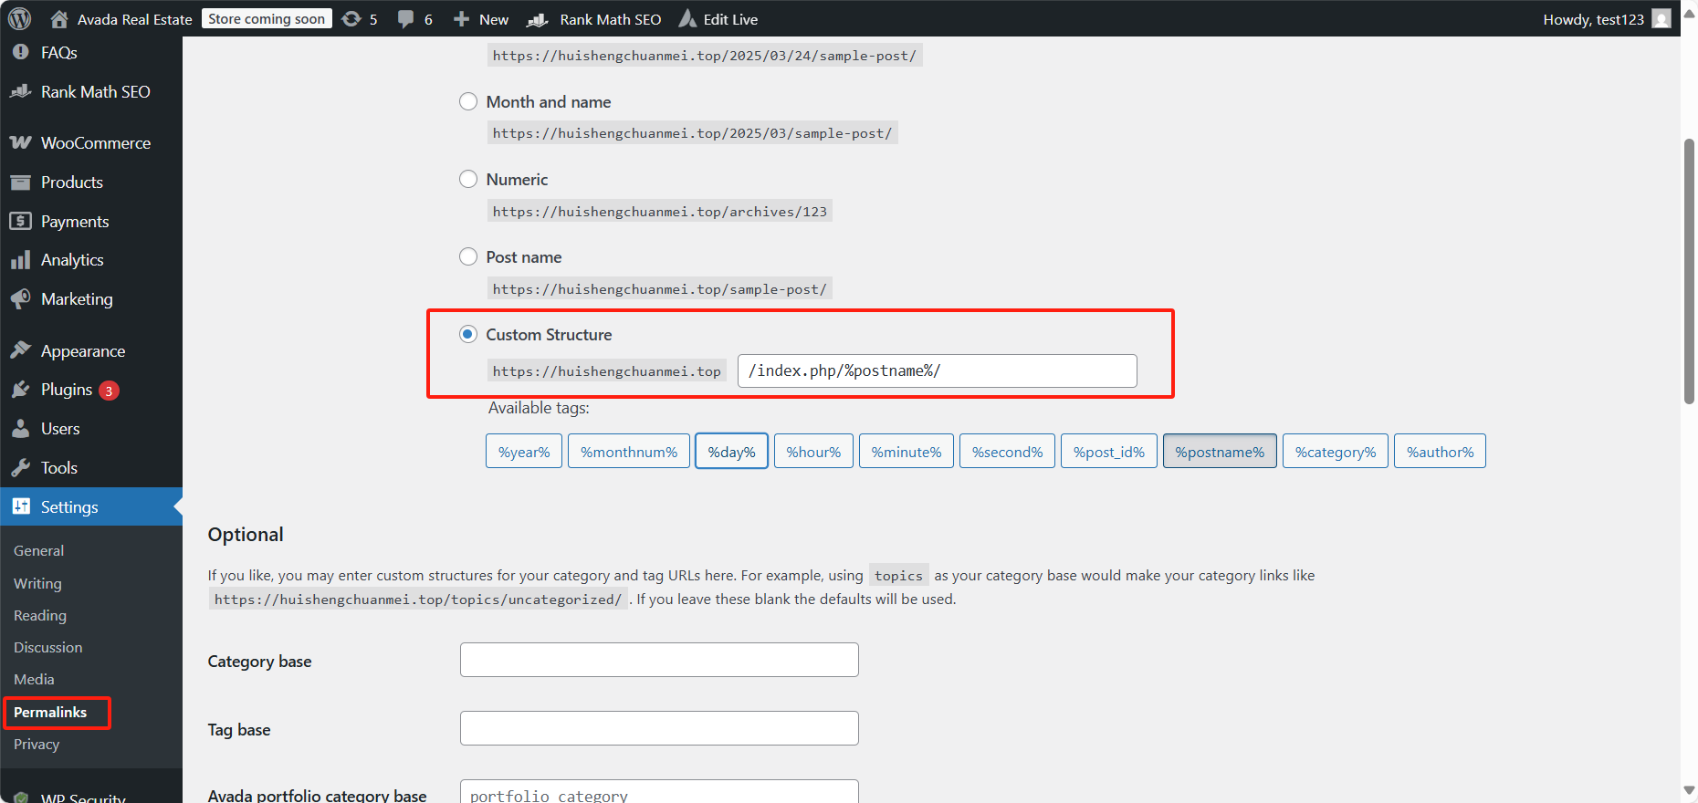Click the Plugins plug icon
The height and width of the screenshot is (803, 1698).
pos(20,391)
